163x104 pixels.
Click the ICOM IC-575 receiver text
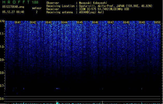(x=104, y=9)
